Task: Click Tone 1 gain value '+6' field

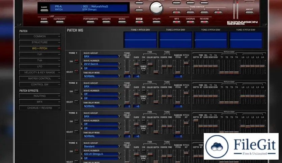Action: pyautogui.click(x=136, y=76)
